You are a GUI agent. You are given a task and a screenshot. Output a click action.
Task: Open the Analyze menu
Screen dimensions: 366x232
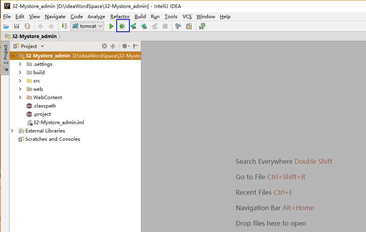tap(96, 17)
